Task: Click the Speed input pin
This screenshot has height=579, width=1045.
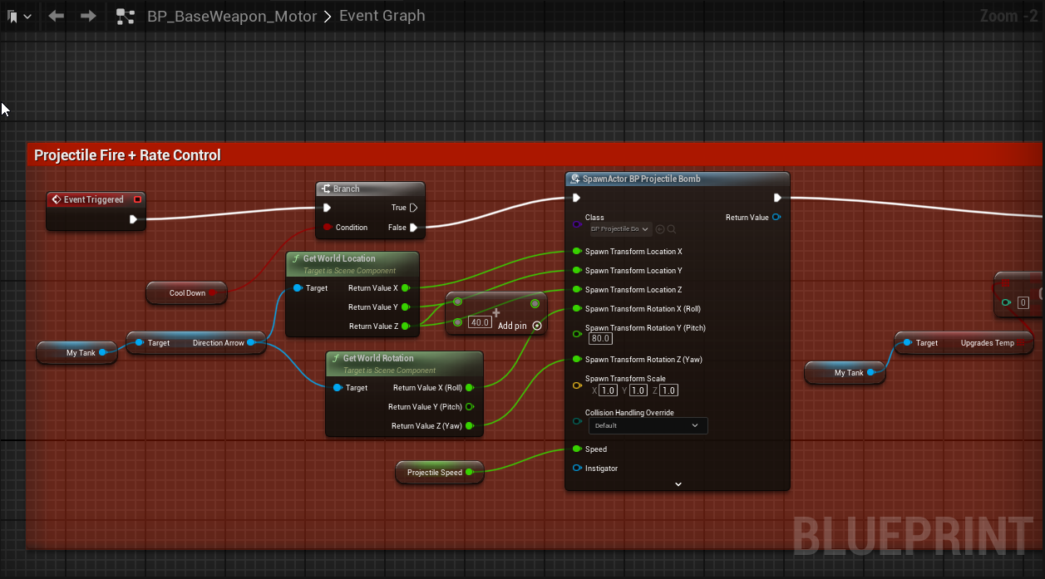Action: click(x=576, y=449)
